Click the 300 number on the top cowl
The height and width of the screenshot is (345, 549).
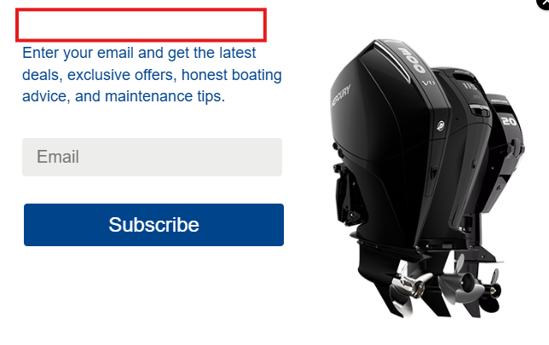(x=412, y=60)
